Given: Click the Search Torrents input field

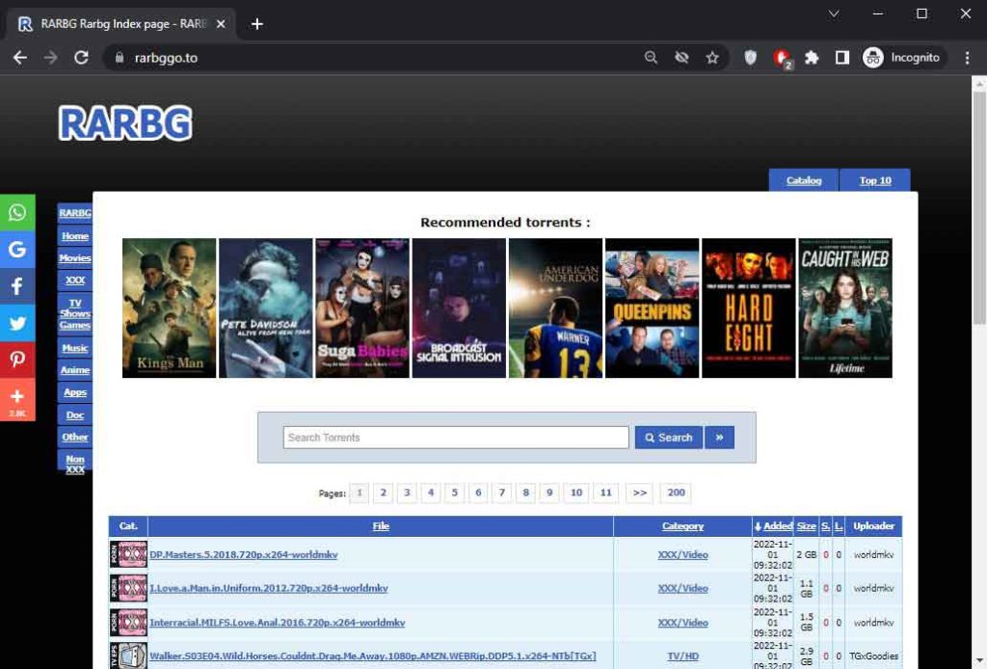Looking at the screenshot, I should click(x=456, y=438).
